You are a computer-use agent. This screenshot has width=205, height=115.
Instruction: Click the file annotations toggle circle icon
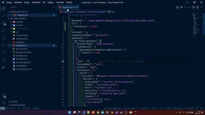coord(193,7)
